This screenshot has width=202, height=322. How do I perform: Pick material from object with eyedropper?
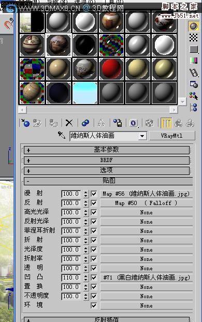click(x=62, y=135)
